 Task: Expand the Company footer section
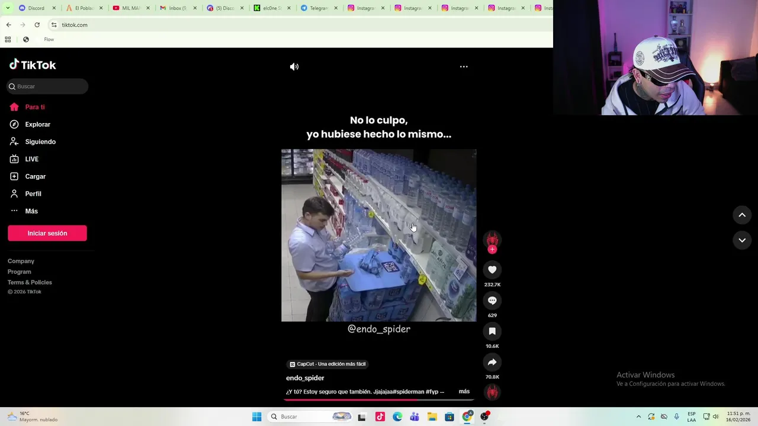pos(21,261)
